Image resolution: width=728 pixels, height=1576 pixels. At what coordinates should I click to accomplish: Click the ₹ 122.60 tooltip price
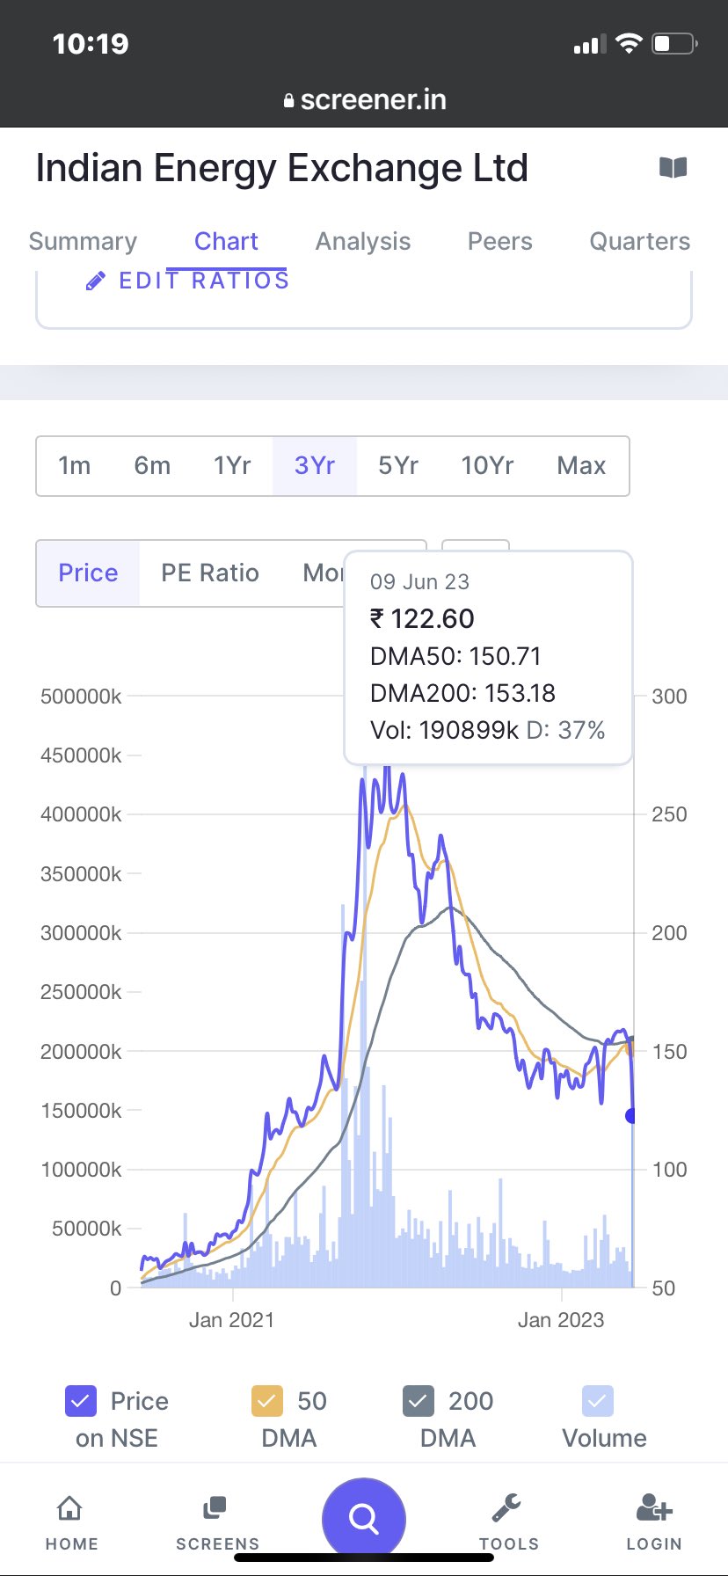pos(422,618)
